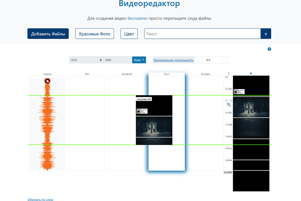This screenshot has height=201, width=301.
Task: Click the zoom magnifier icon on timeline
Action: click(228, 104)
